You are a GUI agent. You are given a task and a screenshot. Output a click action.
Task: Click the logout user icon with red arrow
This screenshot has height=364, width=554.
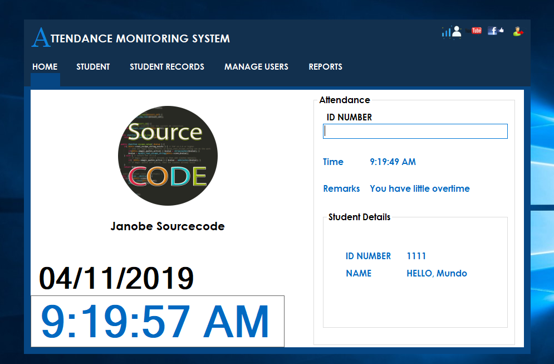518,31
